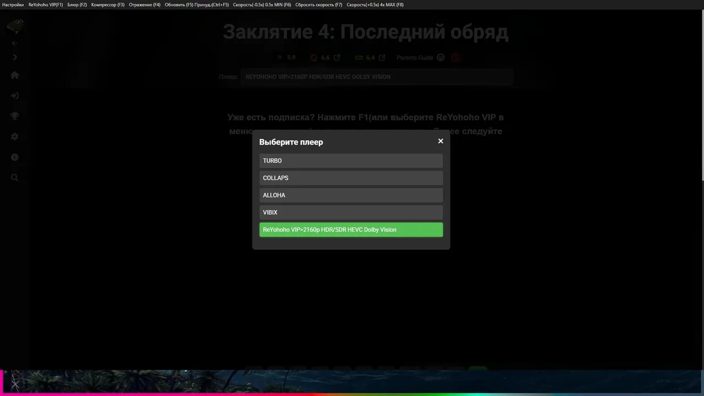Click the back arrow in sidebar
Viewport: 704px width, 396px height.
point(15,43)
